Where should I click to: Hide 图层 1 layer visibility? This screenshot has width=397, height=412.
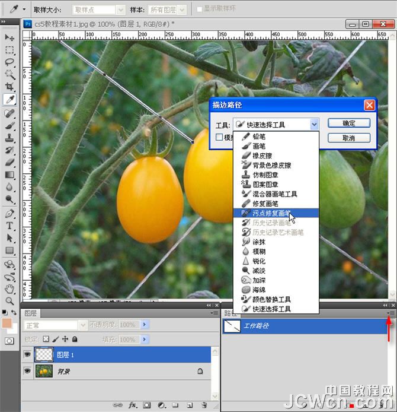(x=27, y=354)
